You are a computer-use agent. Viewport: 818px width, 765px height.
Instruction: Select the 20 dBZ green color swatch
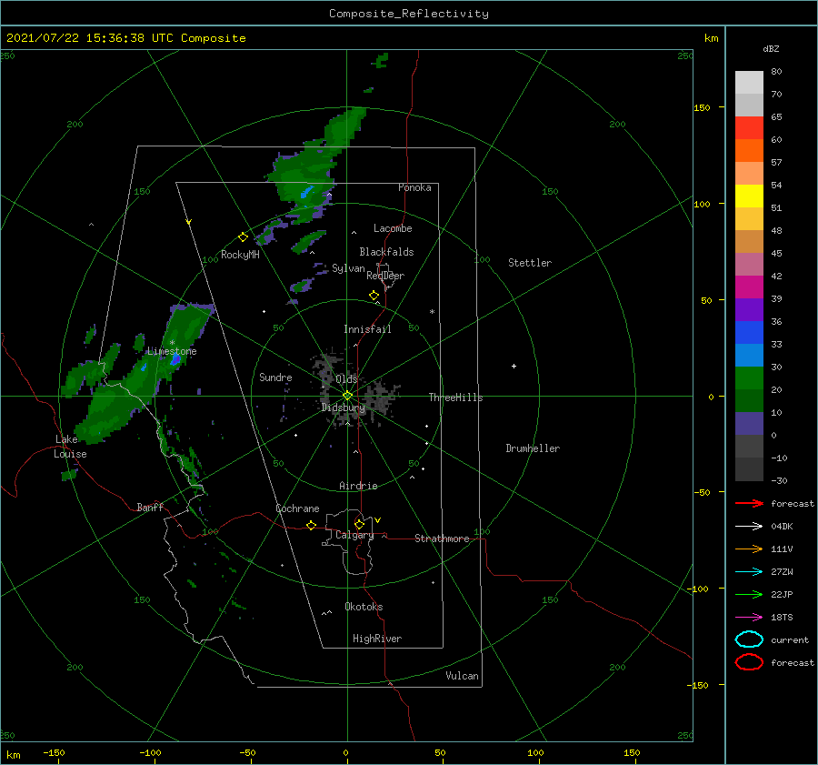(749, 377)
